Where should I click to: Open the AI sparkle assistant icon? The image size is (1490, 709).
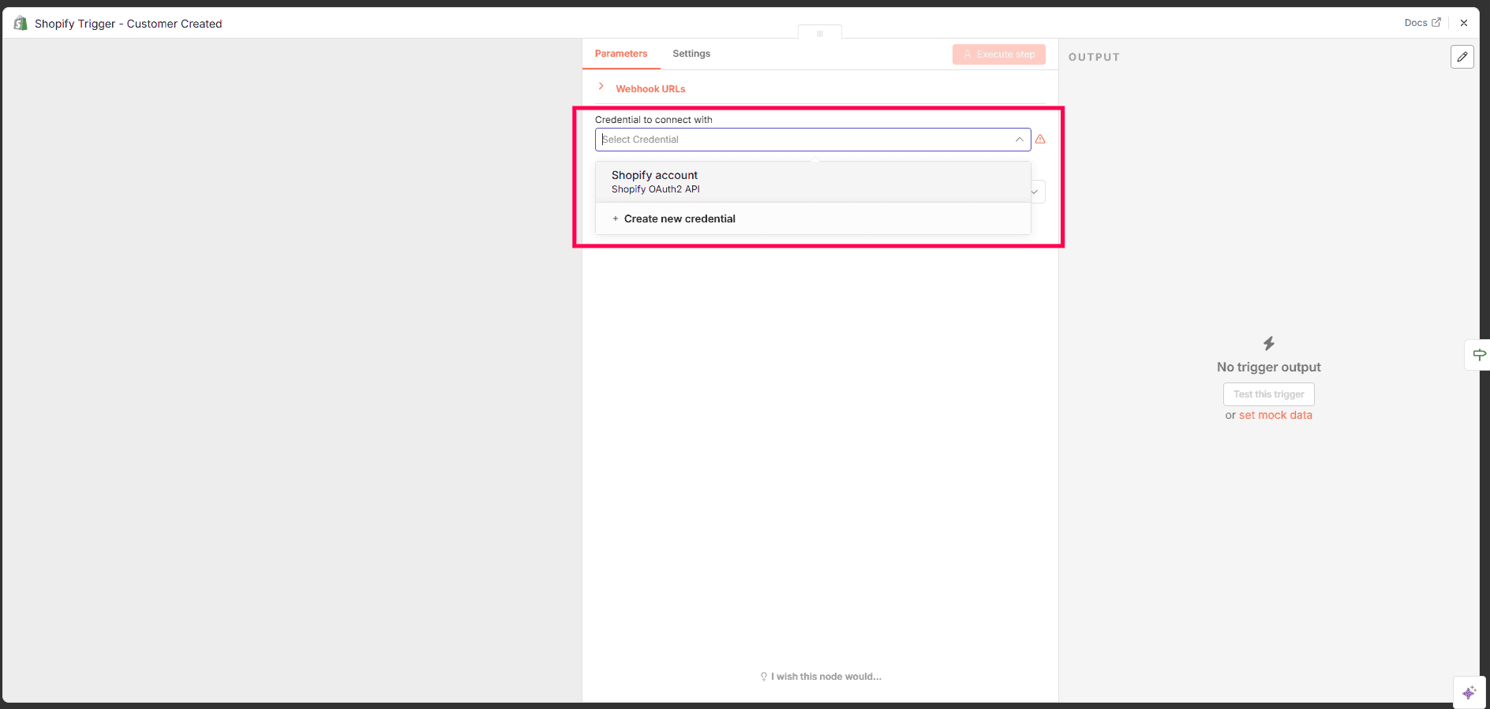[1469, 692]
